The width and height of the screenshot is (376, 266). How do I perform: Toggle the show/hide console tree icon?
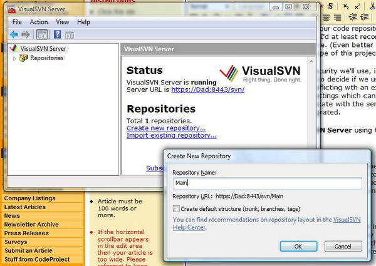pos(42,34)
